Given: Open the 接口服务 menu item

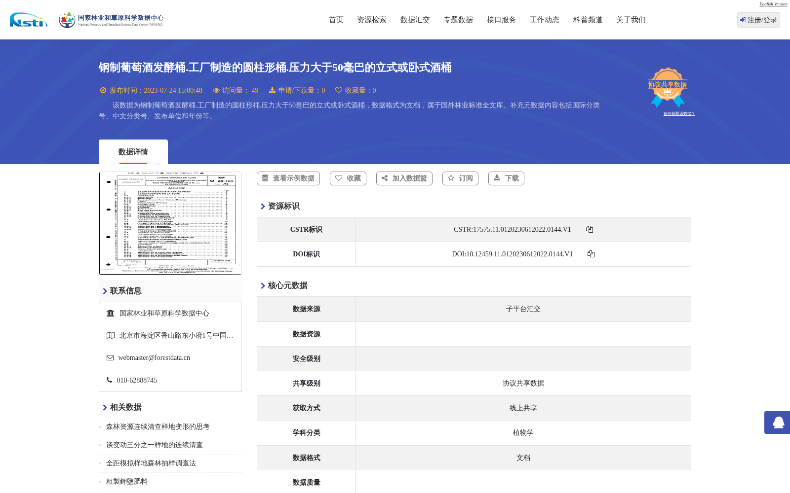Looking at the screenshot, I should 502,20.
